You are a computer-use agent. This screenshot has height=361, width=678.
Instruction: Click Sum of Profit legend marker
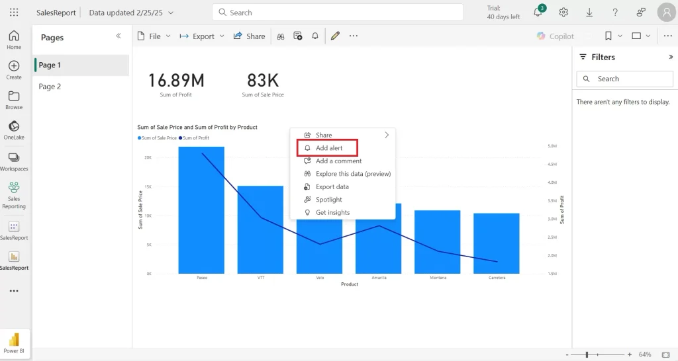(x=180, y=138)
